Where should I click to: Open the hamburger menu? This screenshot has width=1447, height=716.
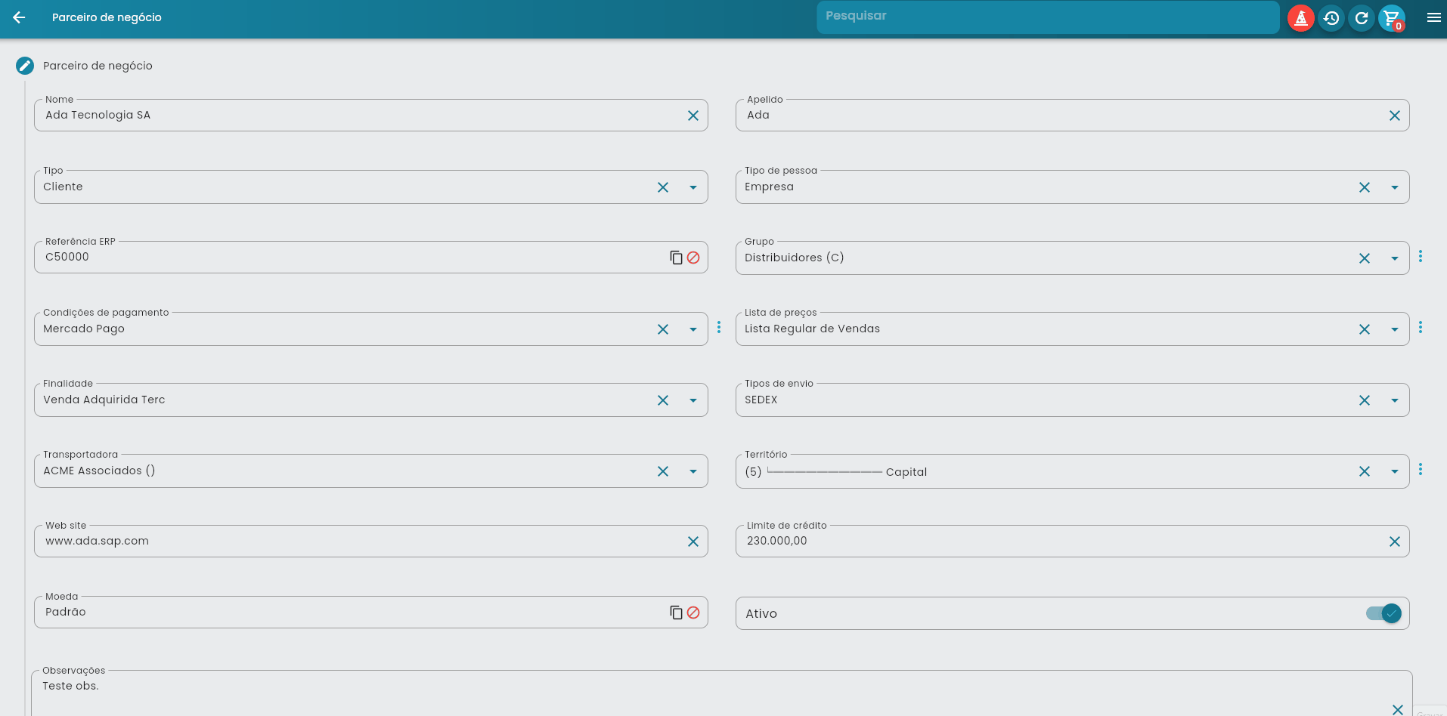(x=1433, y=18)
